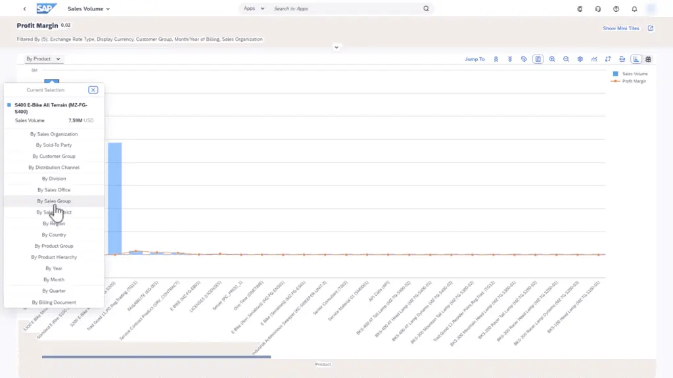Image resolution: width=673 pixels, height=378 pixels.
Task: Click the S400 E-Bike All Terrain selection text
Action: coord(51,108)
